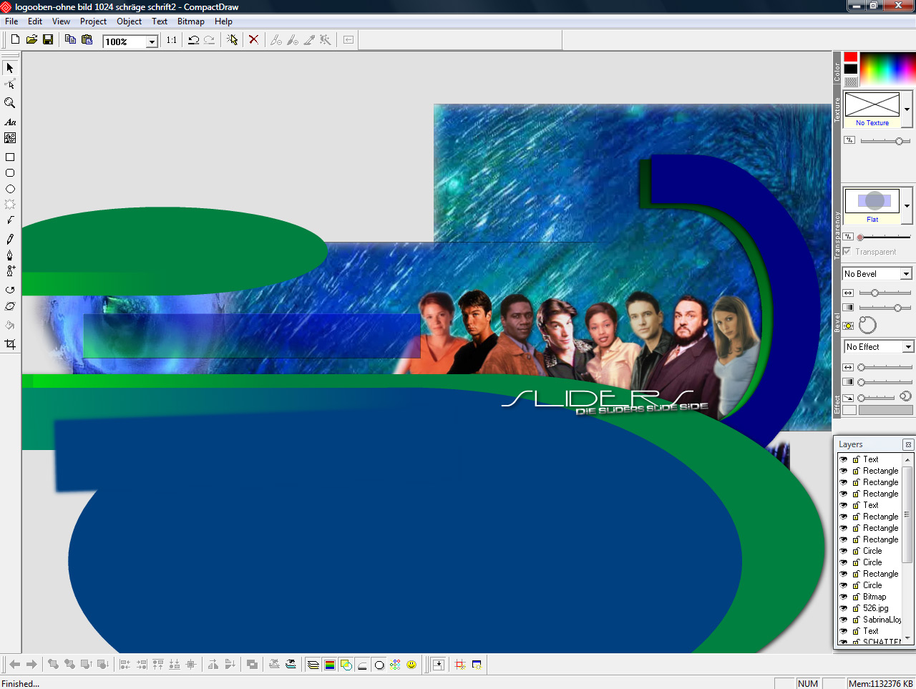Toggle visibility of 526.jpg layer

click(x=844, y=608)
